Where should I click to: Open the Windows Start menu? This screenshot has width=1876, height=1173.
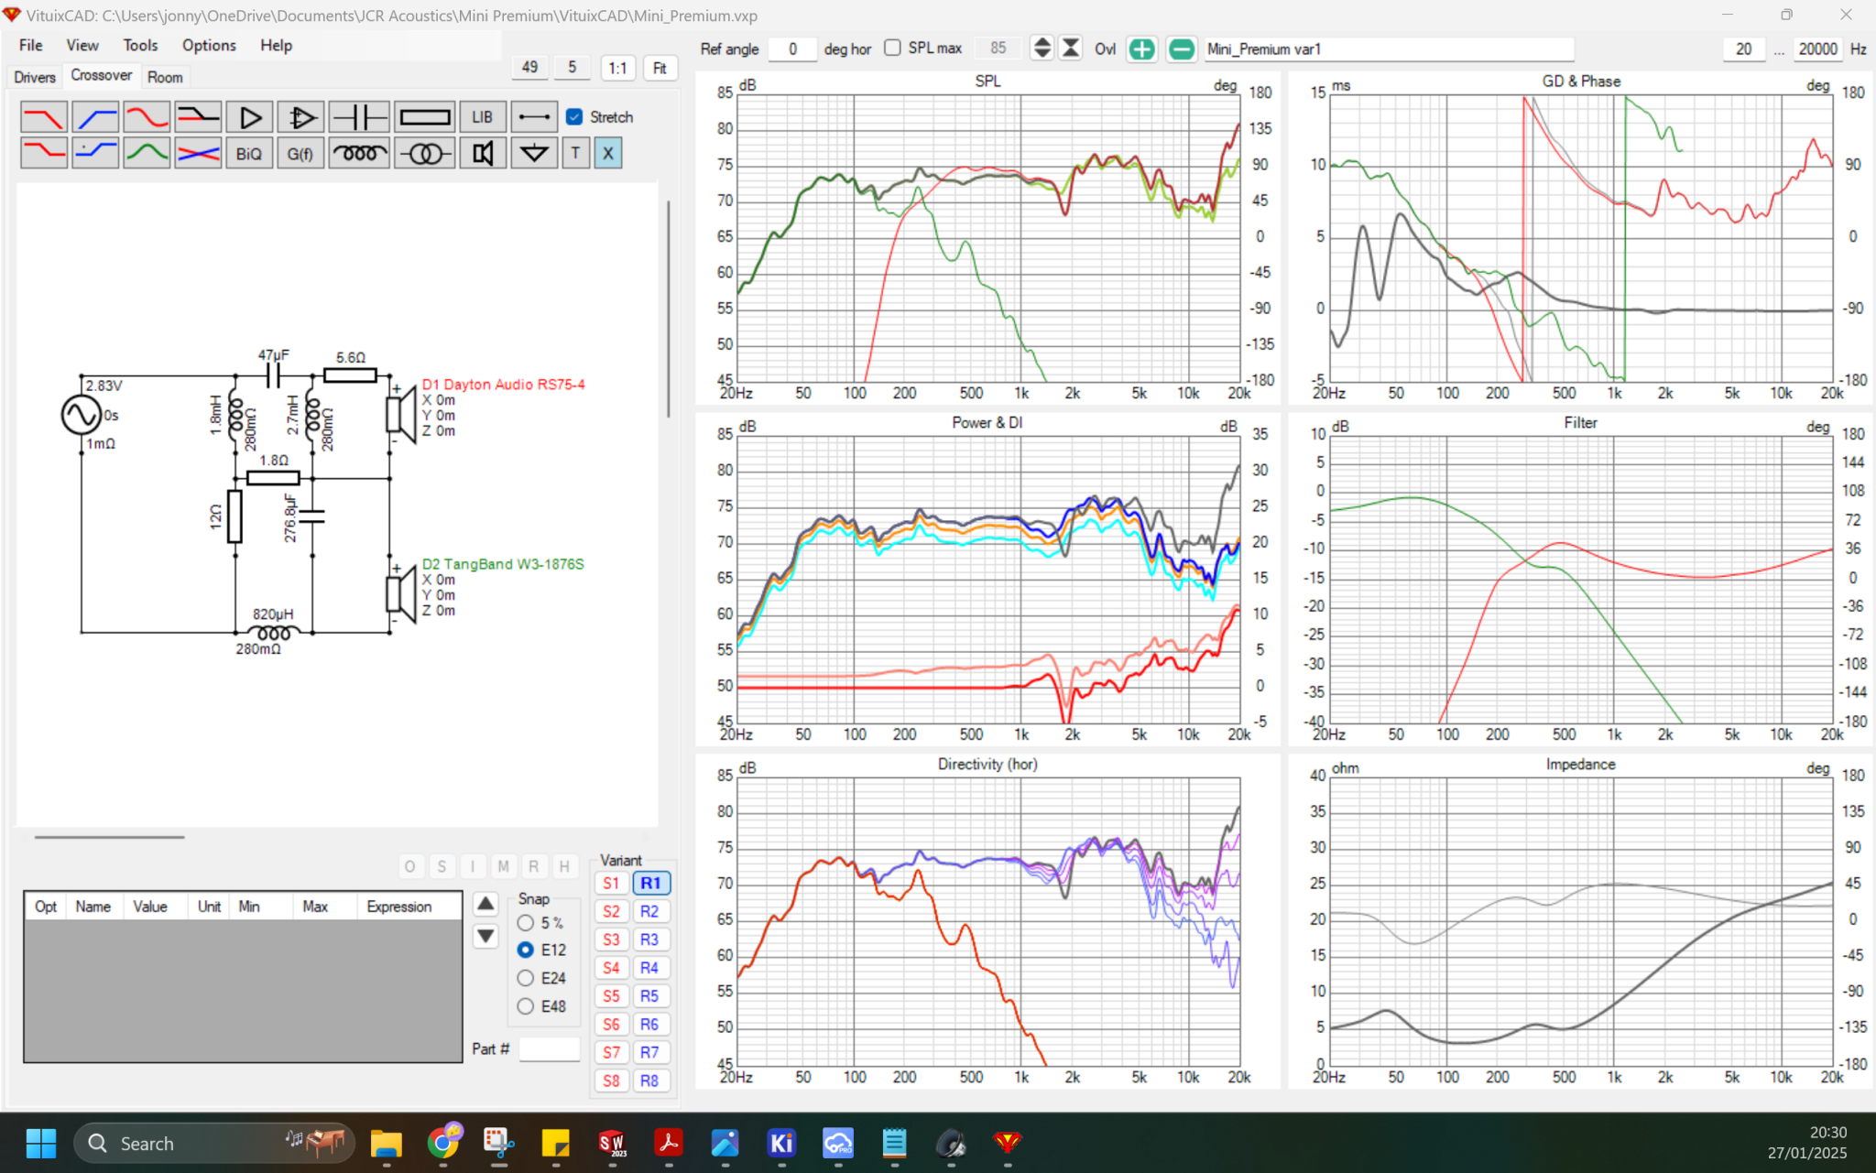click(x=41, y=1143)
